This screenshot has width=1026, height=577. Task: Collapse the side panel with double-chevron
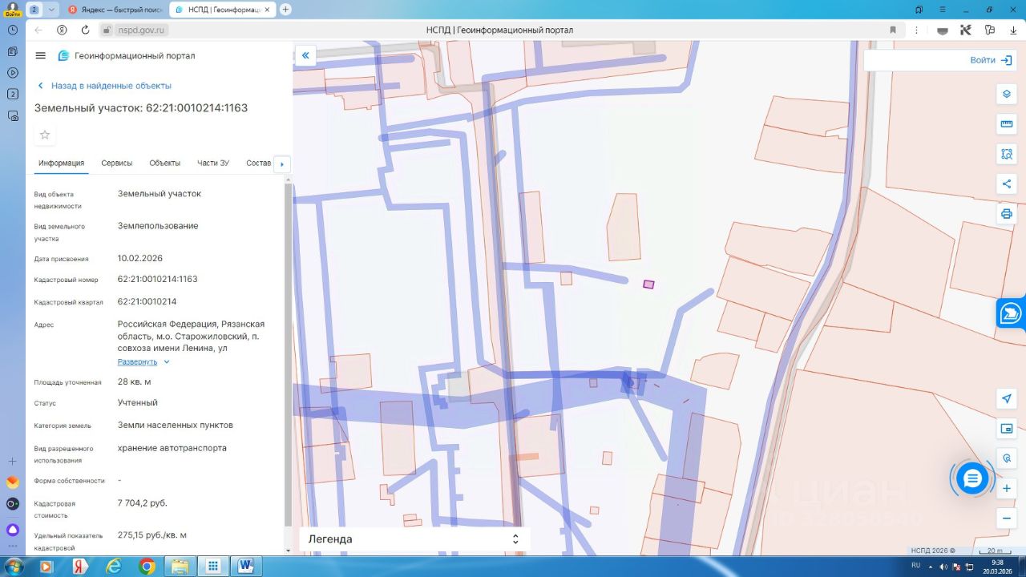(305, 56)
